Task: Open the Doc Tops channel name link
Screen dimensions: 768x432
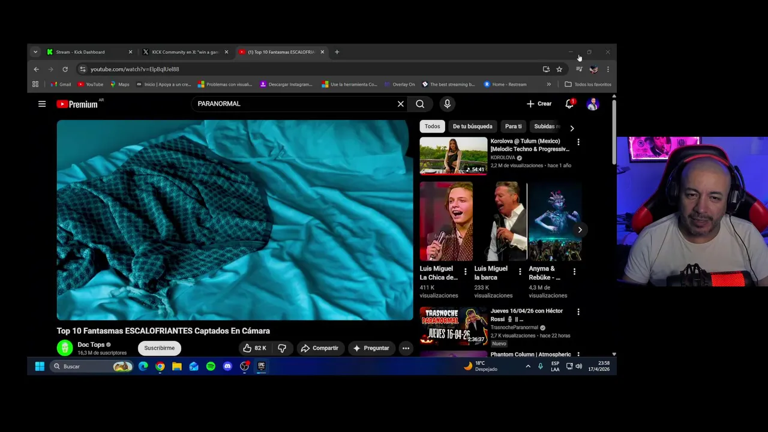Action: (x=91, y=345)
